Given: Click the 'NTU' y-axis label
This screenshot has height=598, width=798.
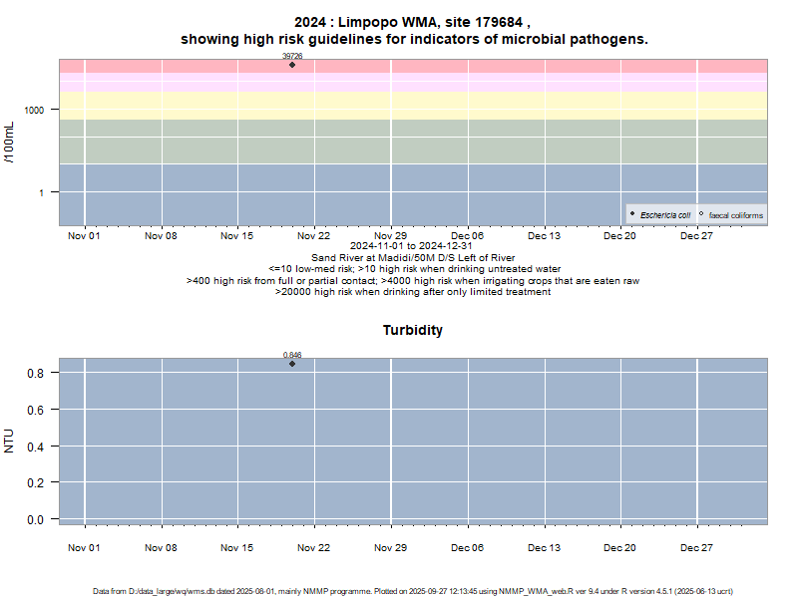Looking at the screenshot, I should [x=9, y=441].
